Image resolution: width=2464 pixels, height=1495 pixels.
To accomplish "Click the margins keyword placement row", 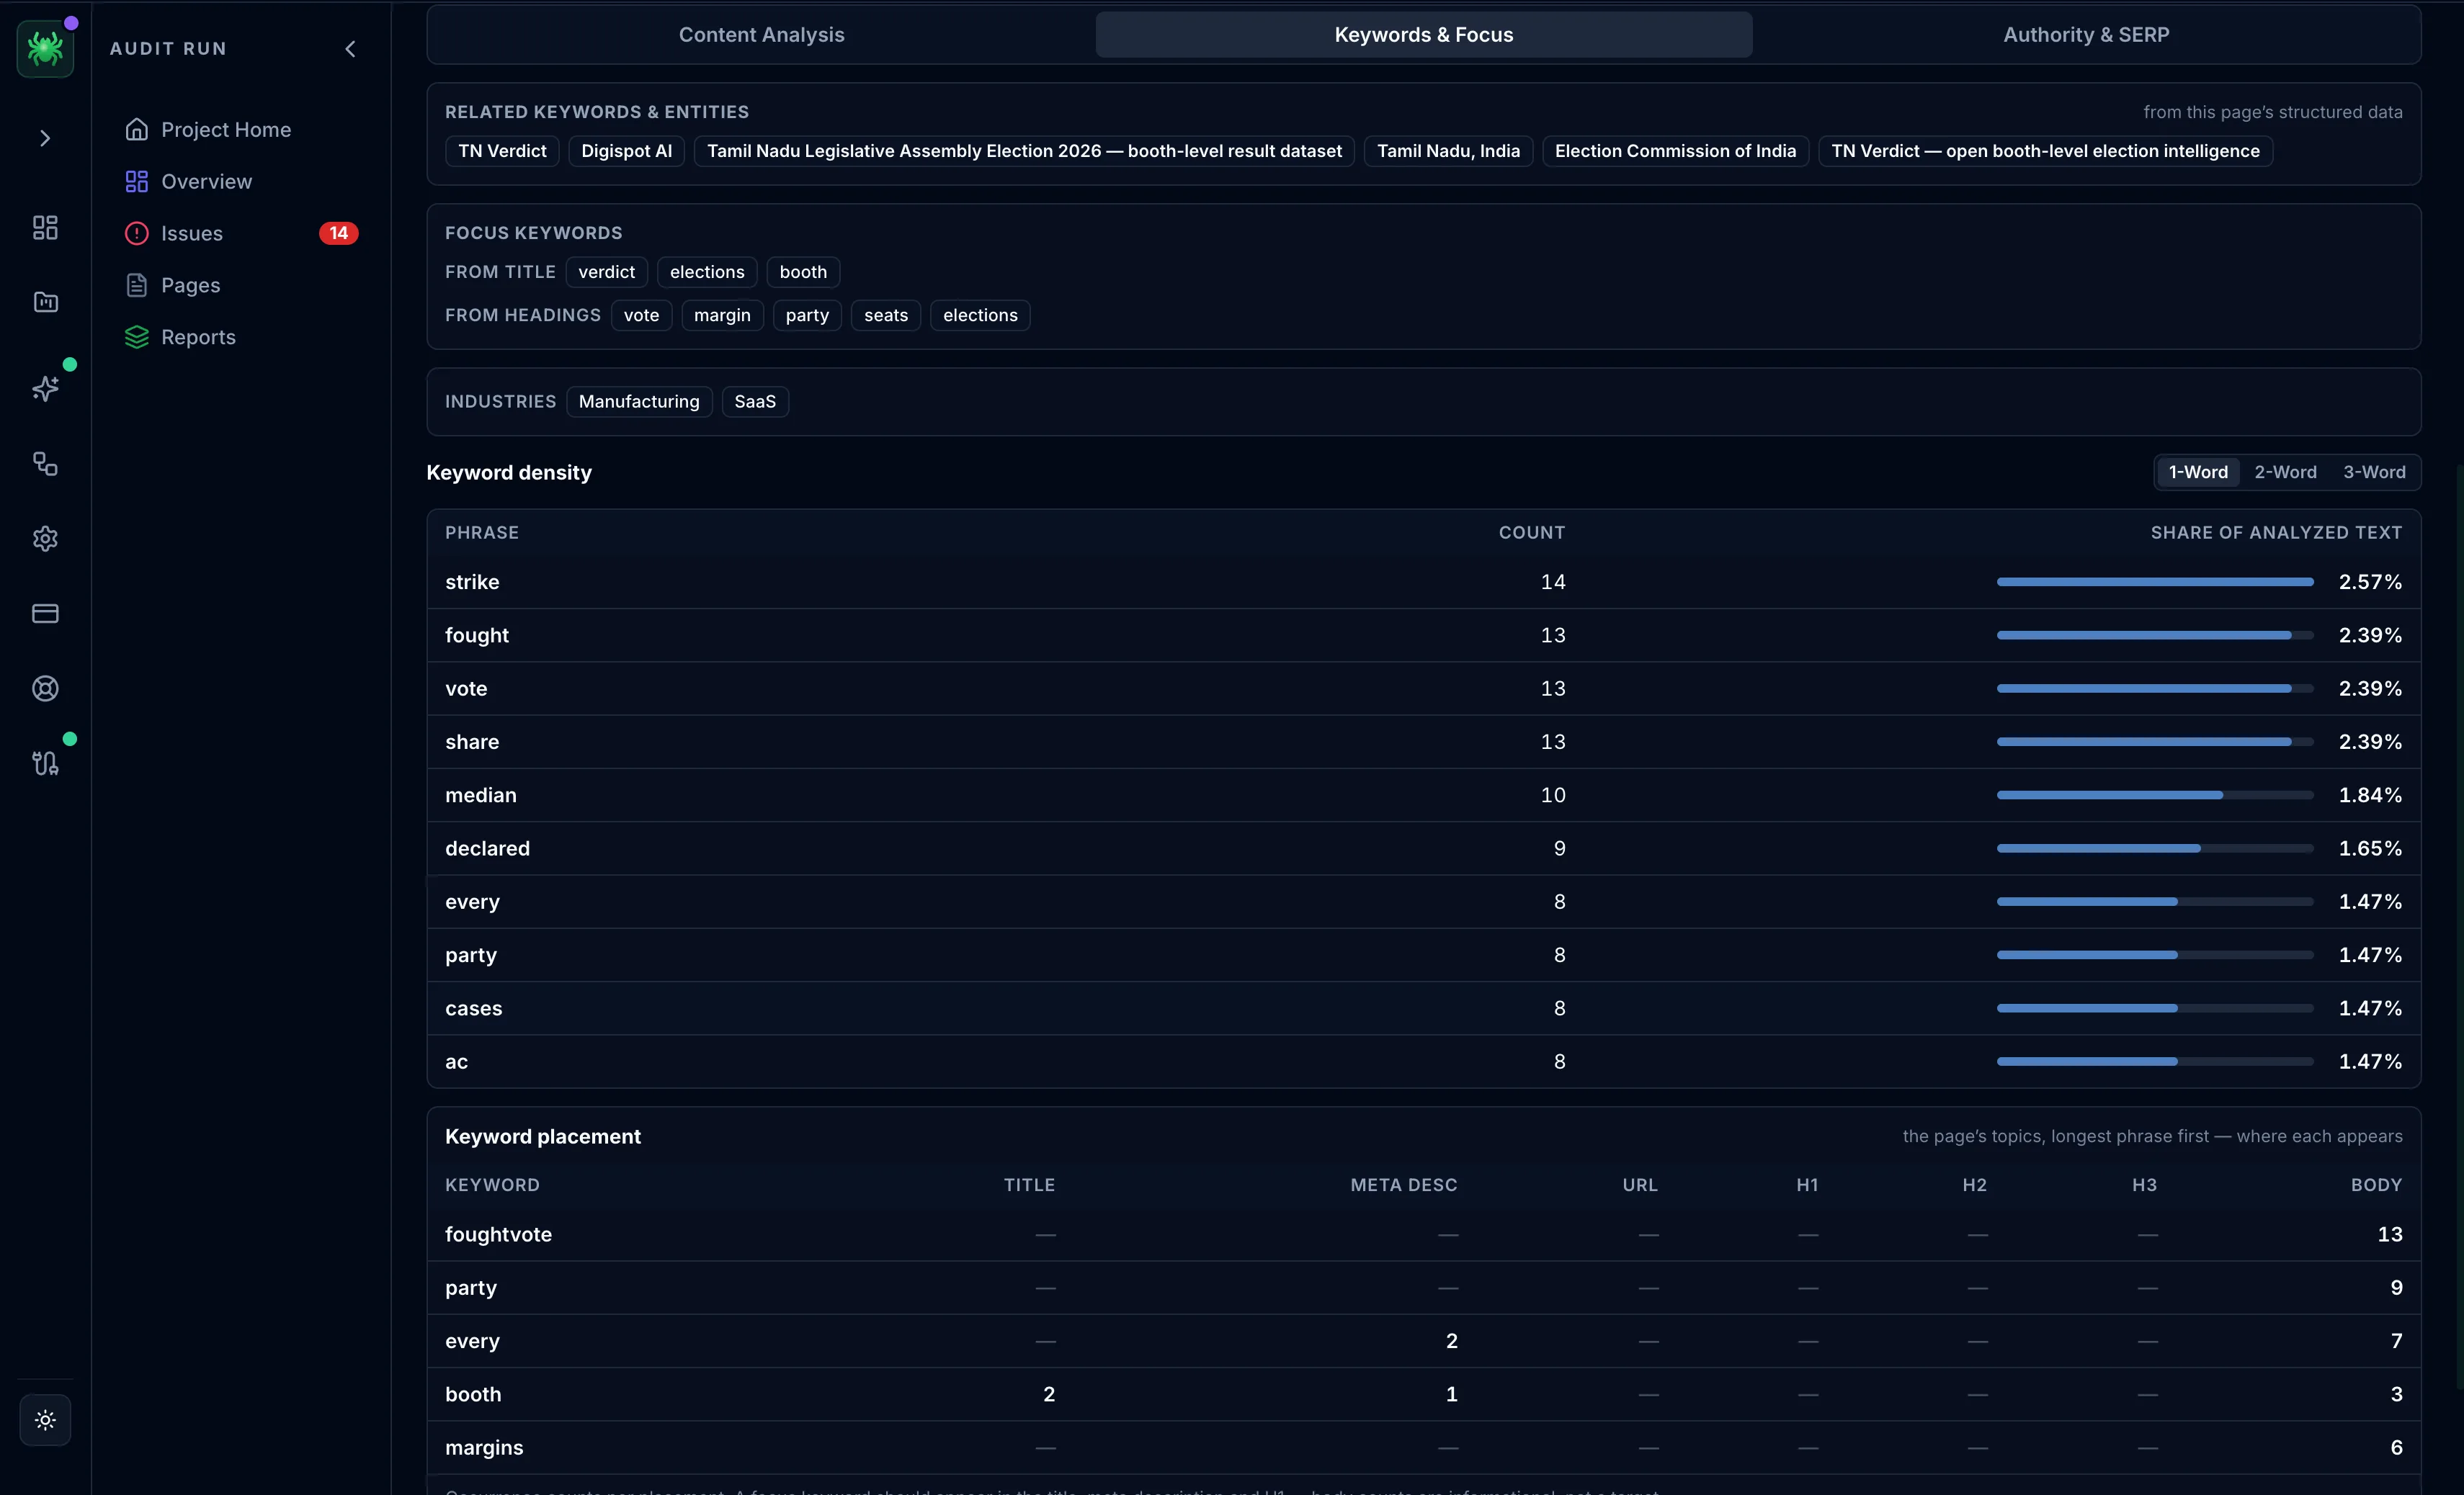I will [x=1424, y=1447].
